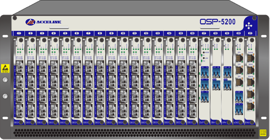The height and width of the screenshot is (140, 270).
Task: Click the top fiber port on slot 17
Action: [x=205, y=72]
